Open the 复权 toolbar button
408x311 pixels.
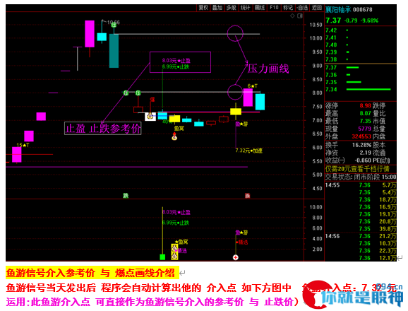pos(203,8)
